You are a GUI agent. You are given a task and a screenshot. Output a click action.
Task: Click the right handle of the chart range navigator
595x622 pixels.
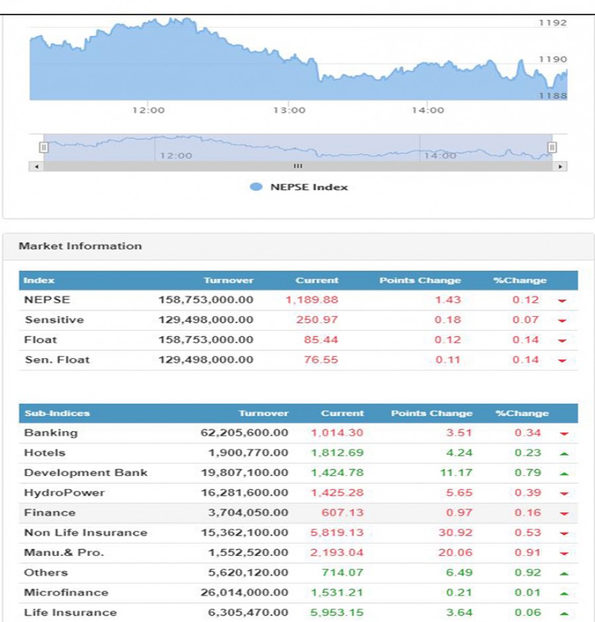[x=552, y=147]
